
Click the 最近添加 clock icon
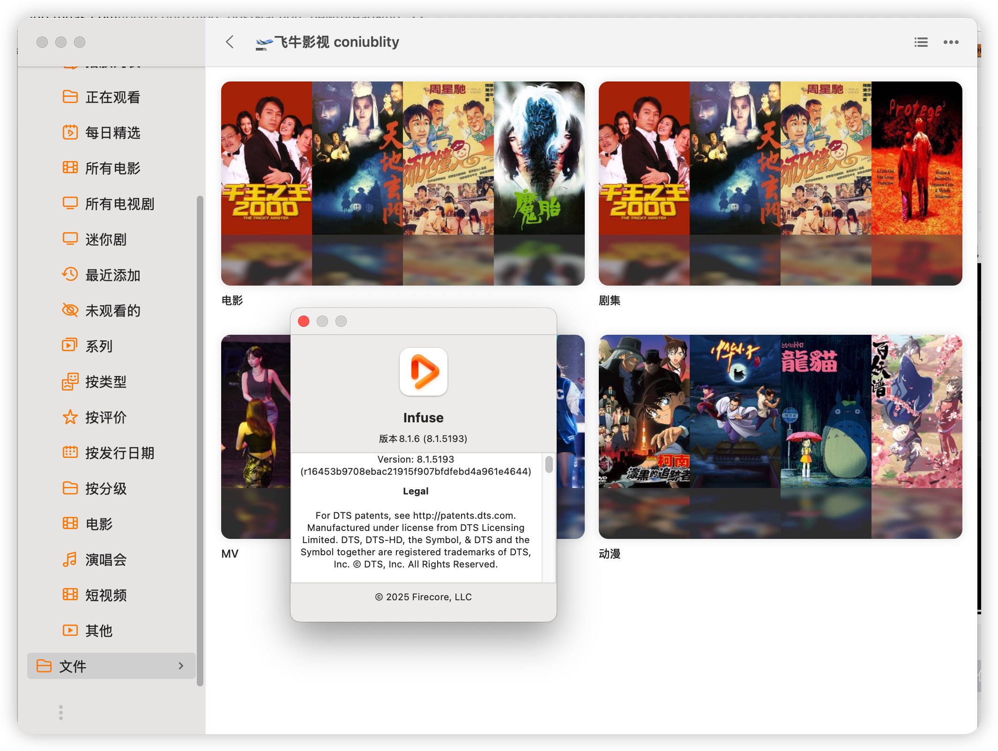(70, 274)
